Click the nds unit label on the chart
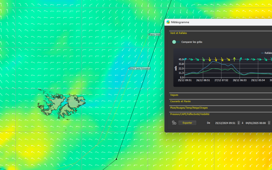Image resolution: width=272 pixels, height=170 pixels. tap(176, 68)
